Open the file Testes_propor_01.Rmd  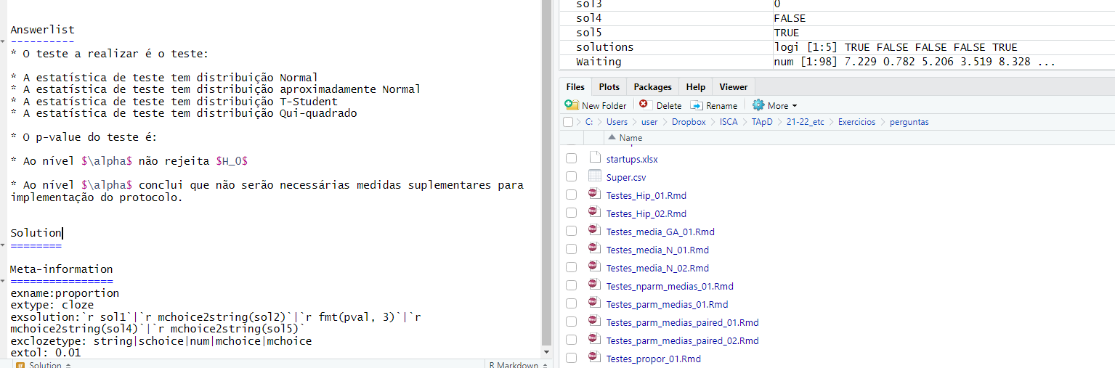(x=653, y=359)
